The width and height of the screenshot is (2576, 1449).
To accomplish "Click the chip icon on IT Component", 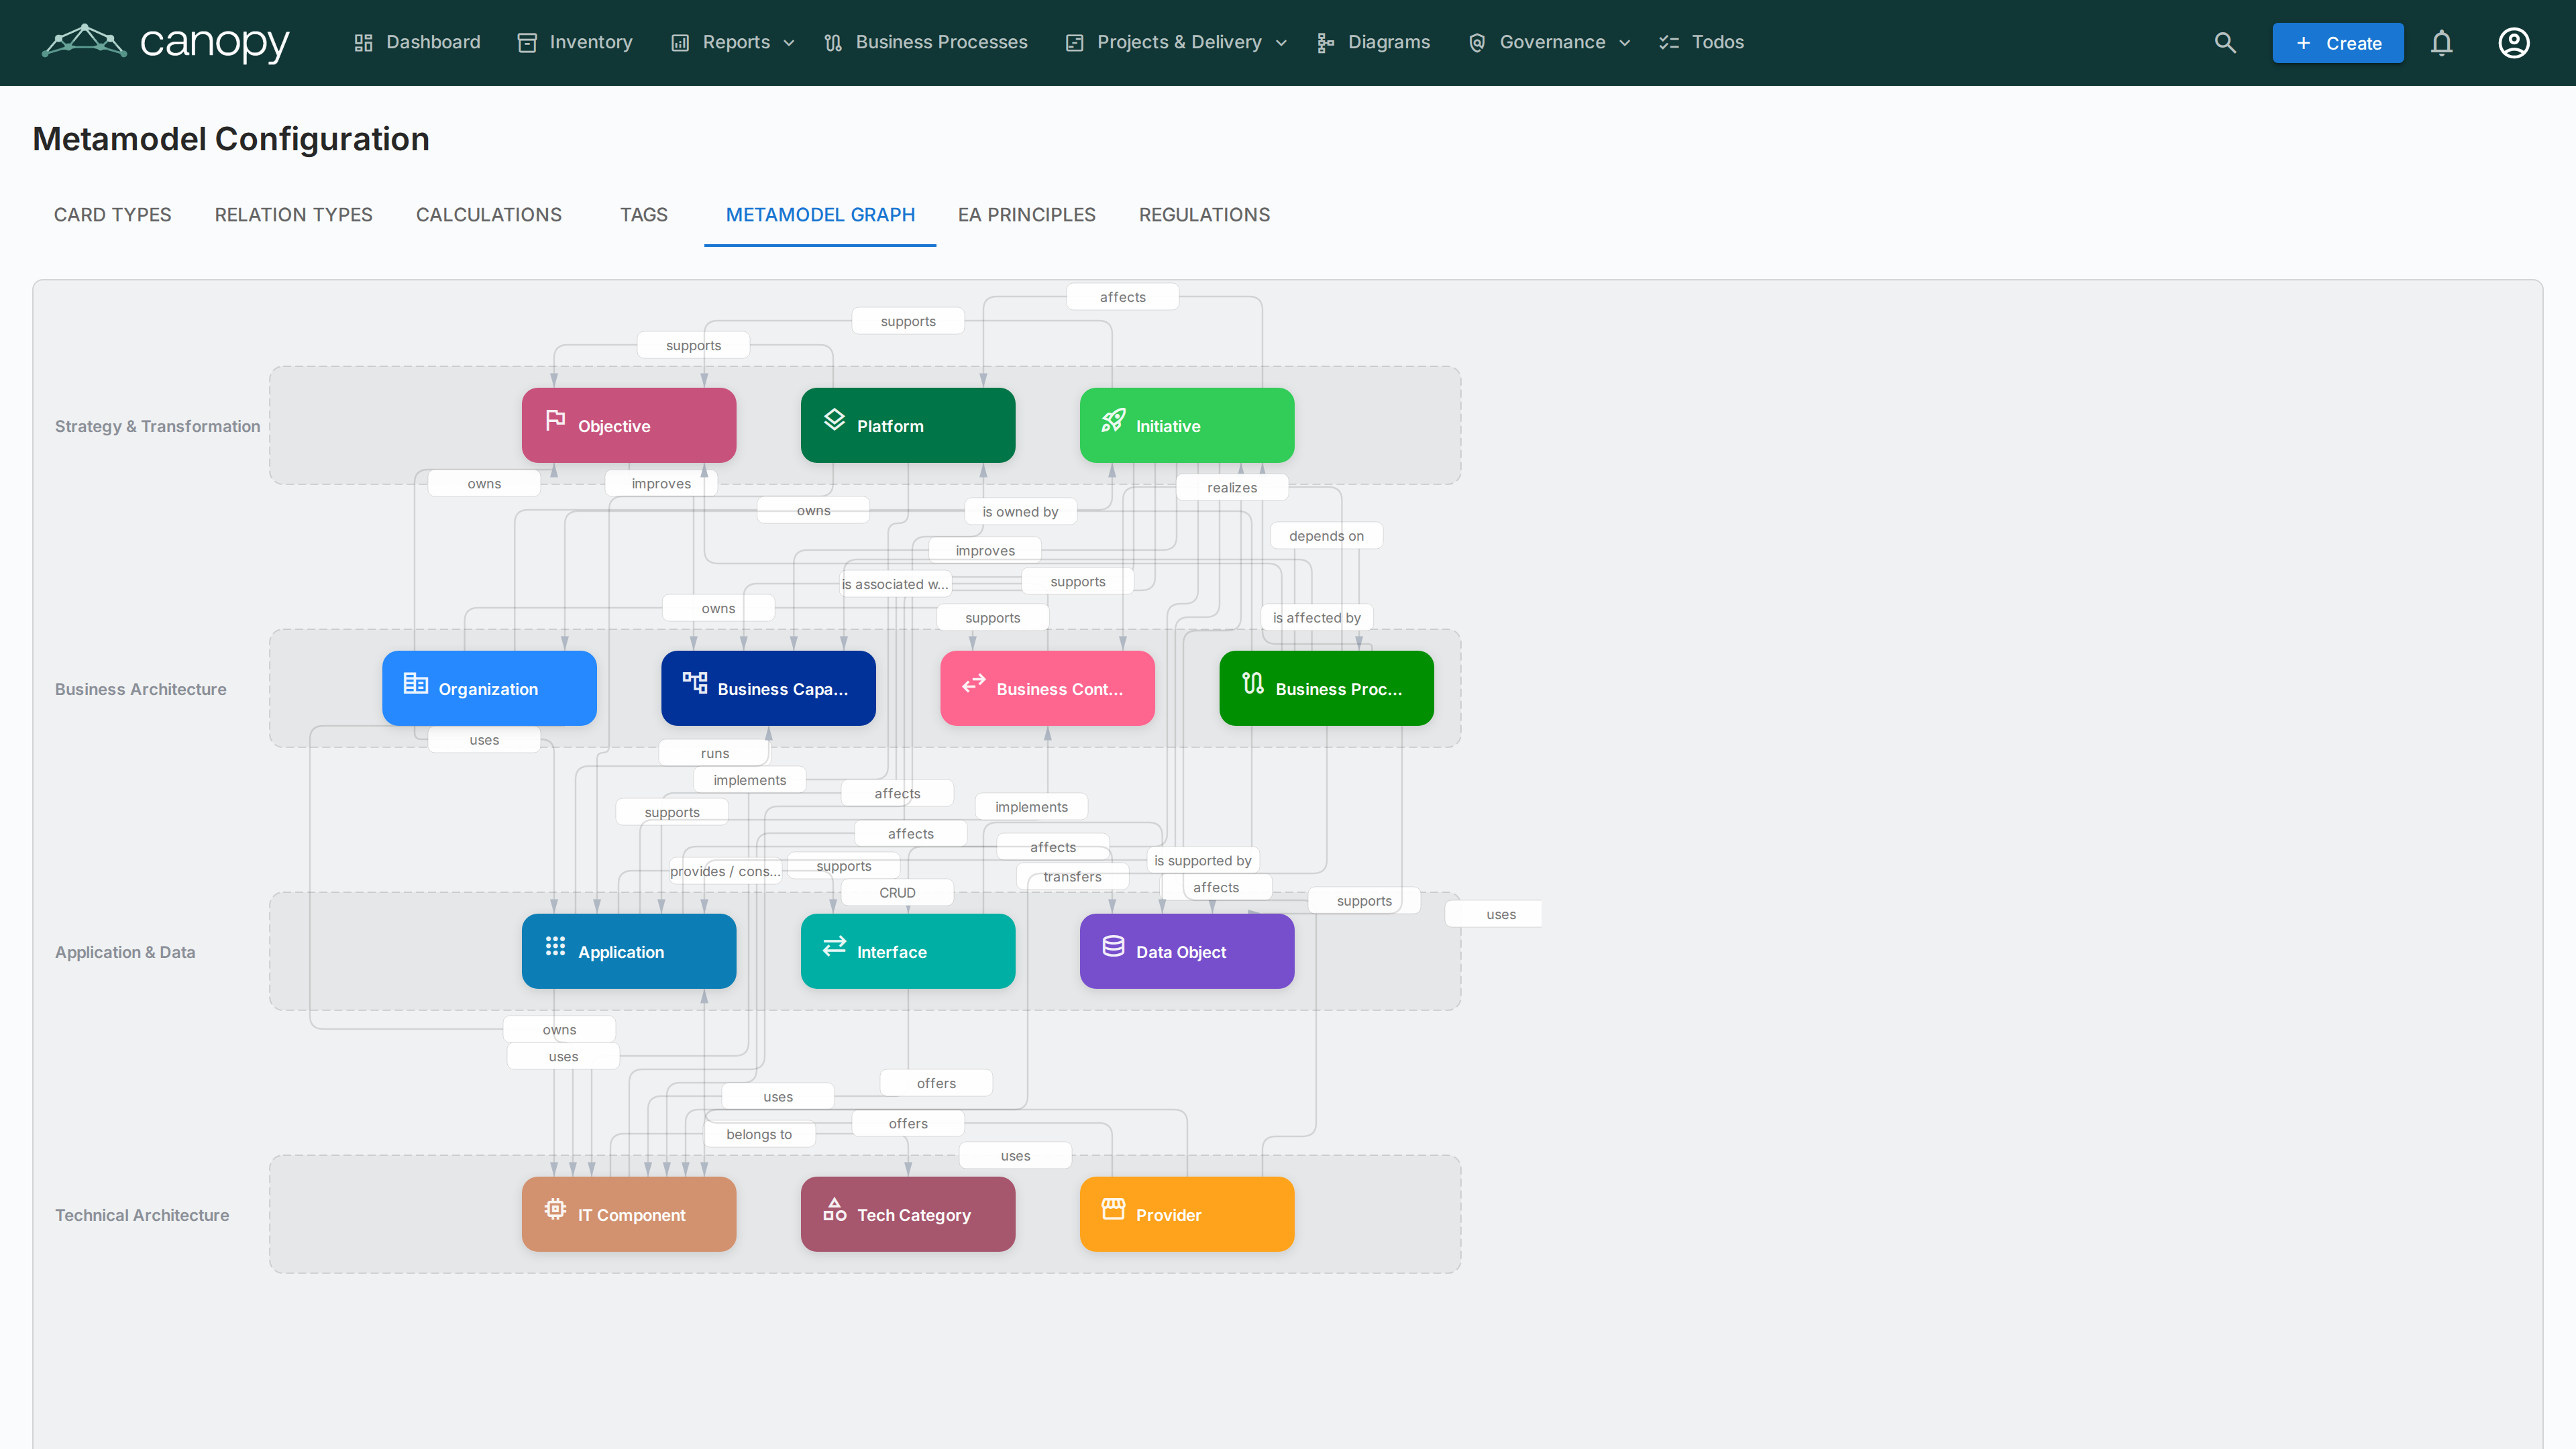I will pos(556,1209).
